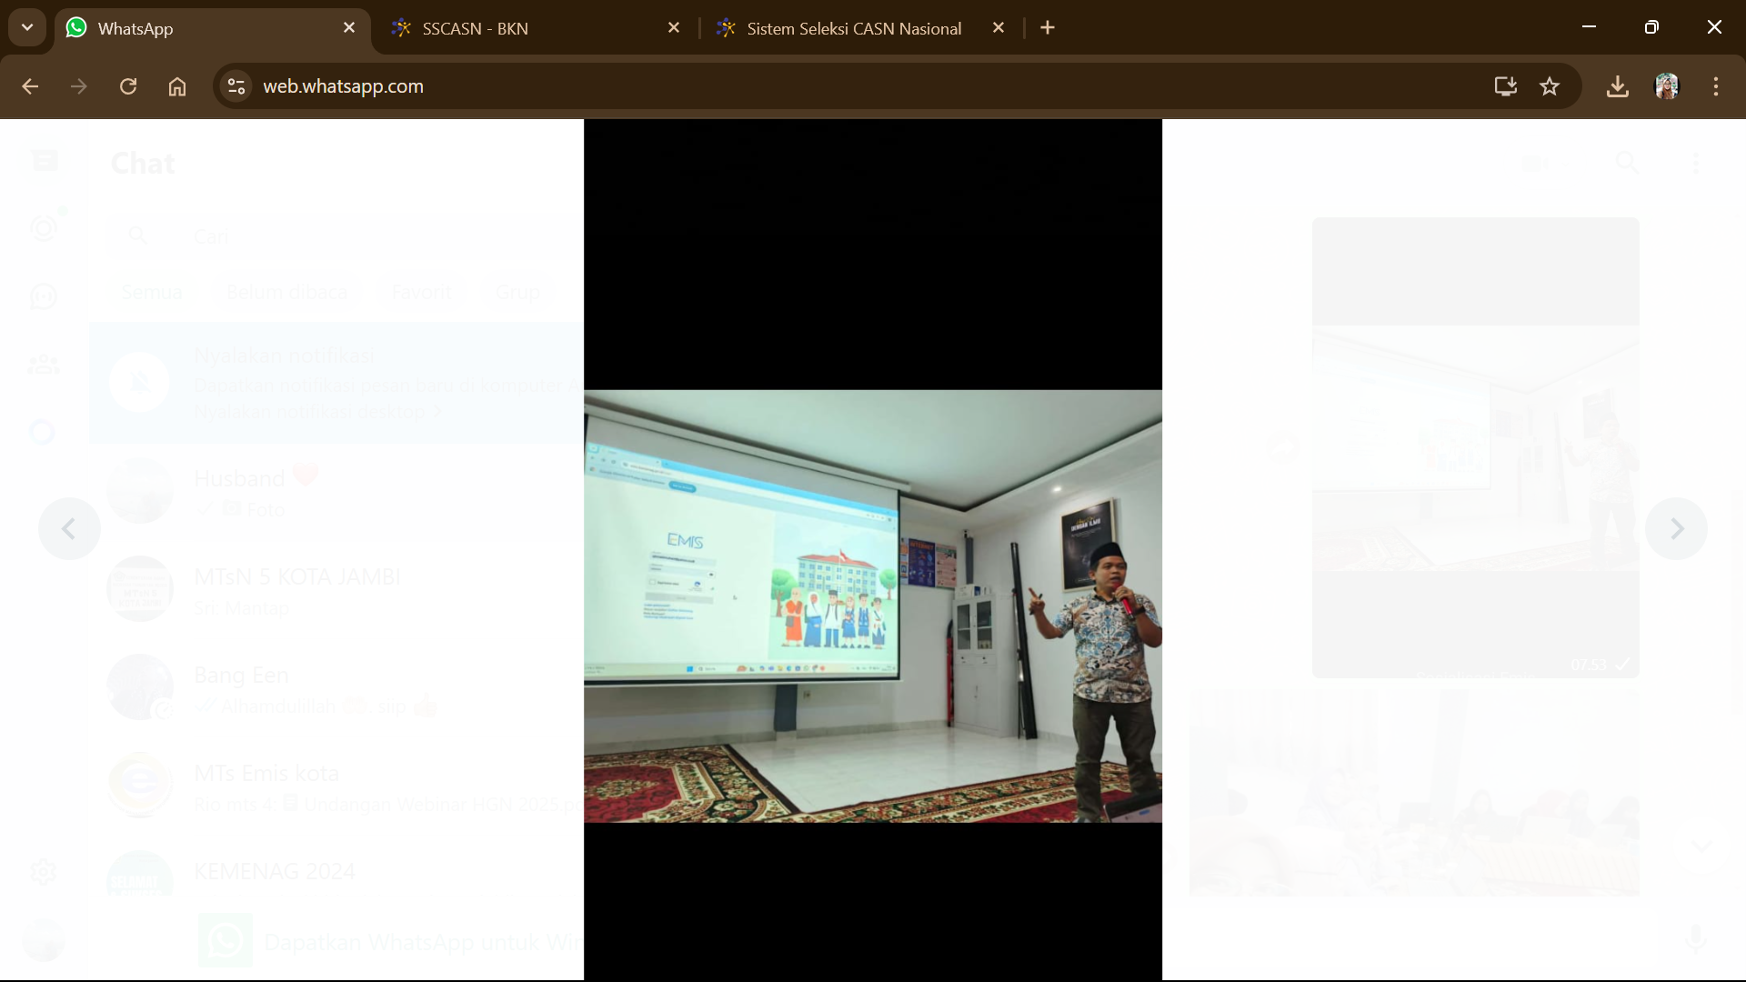The image size is (1746, 982).
Task: Go to previous media with left arrow
Action: [x=69, y=528]
